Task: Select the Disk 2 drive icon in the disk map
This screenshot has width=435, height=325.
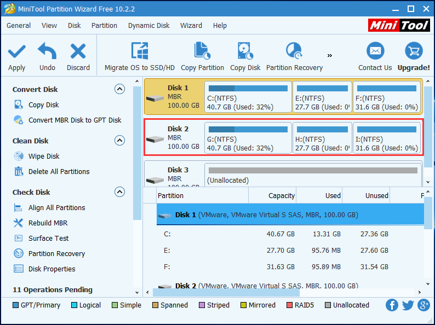Action: pyautogui.click(x=155, y=140)
